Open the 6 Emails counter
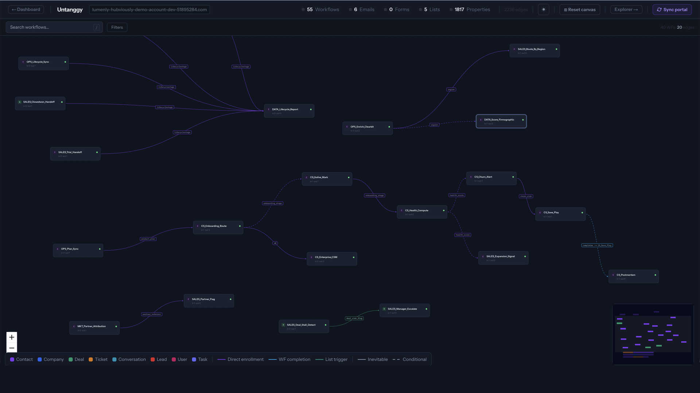This screenshot has width=700, height=393. 362,9
